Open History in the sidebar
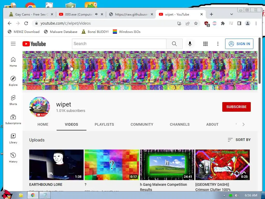This screenshot has width=265, height=199. [x=13, y=158]
